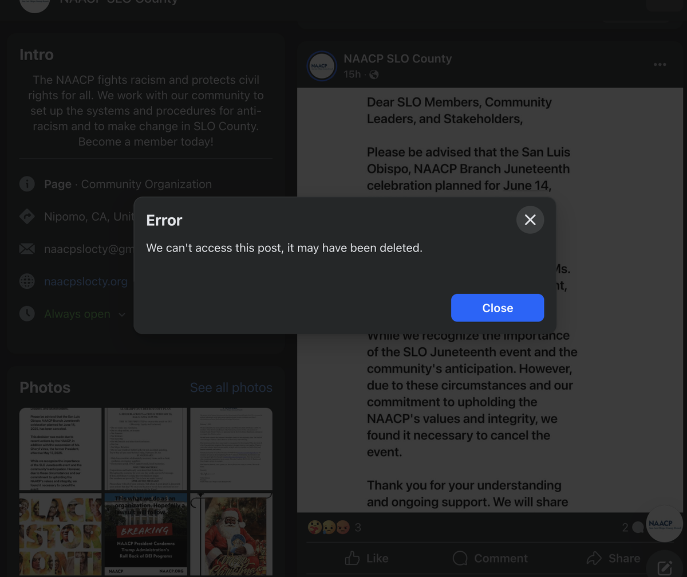
Task: Click the location arrow icon beside Nipomo
Action: pyautogui.click(x=27, y=216)
